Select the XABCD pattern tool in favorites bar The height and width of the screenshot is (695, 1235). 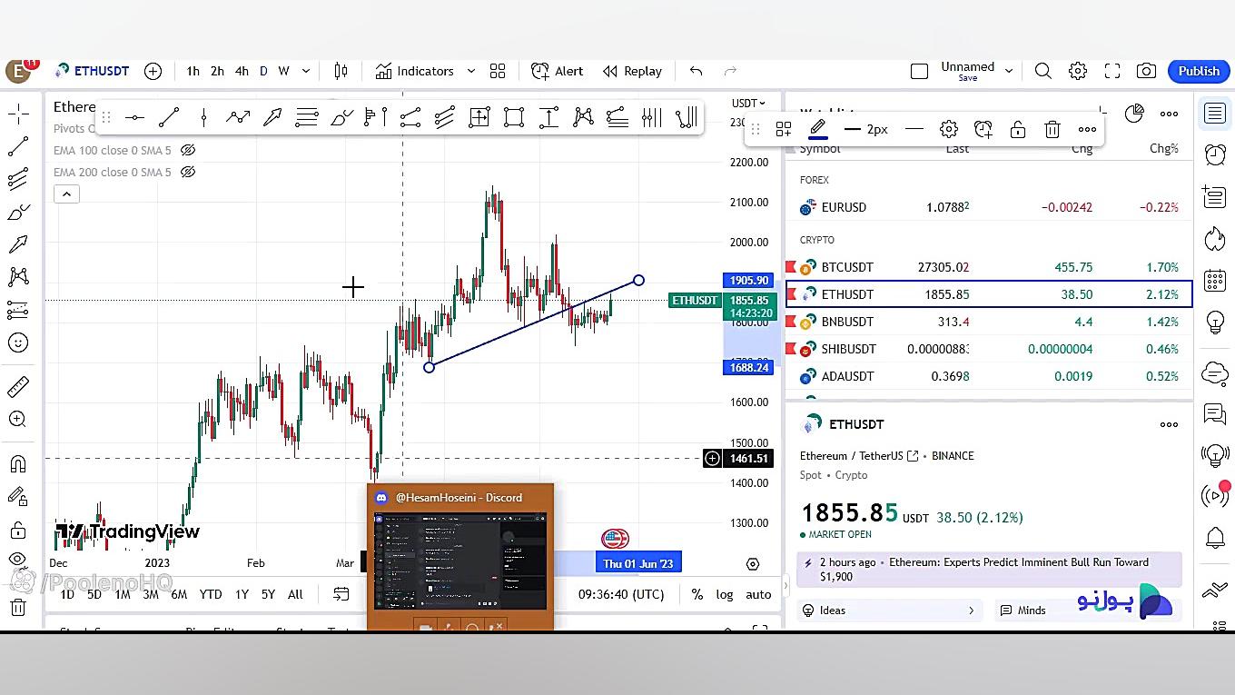point(583,117)
